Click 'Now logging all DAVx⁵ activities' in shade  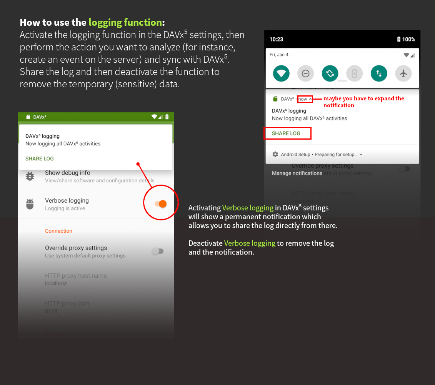point(309,118)
